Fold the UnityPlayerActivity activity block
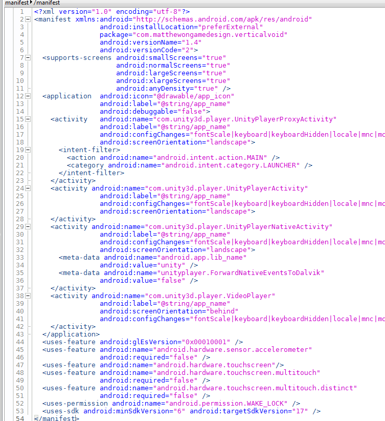The image size is (385, 421). (28, 188)
